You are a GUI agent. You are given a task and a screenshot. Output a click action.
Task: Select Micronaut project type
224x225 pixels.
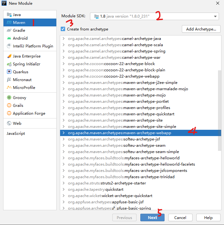tap(30, 80)
